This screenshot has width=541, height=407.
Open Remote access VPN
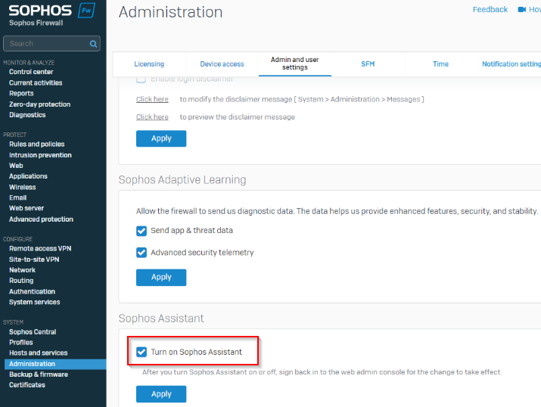coord(40,249)
